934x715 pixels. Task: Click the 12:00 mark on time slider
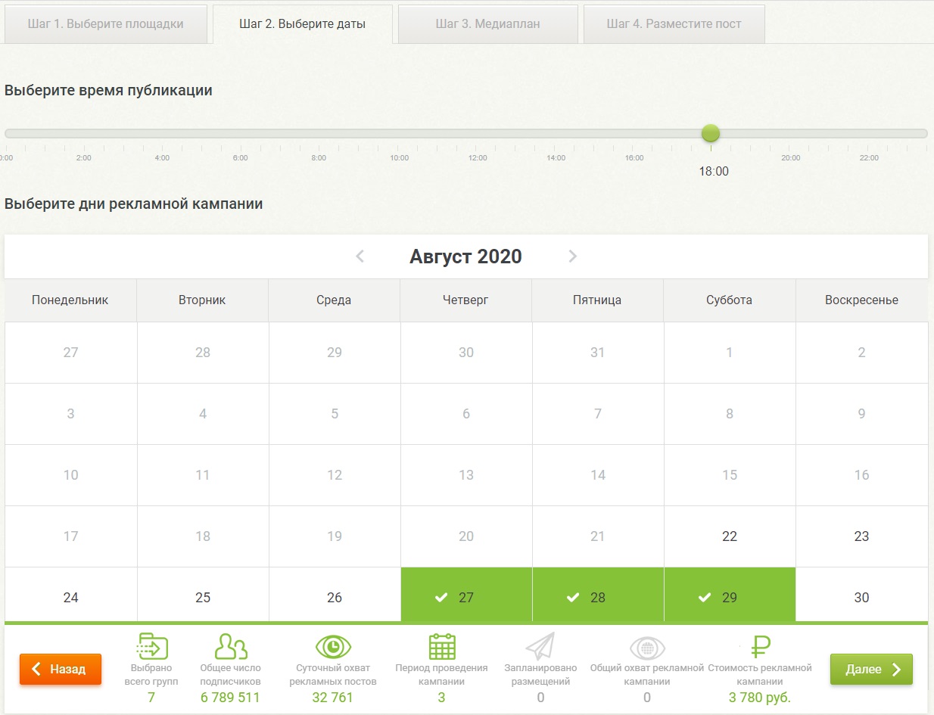[x=478, y=157]
